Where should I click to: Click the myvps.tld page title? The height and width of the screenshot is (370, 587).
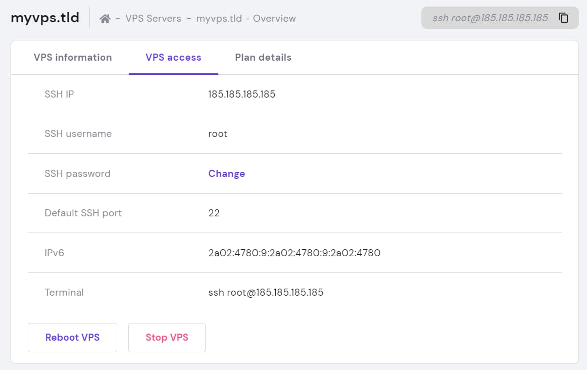45,18
